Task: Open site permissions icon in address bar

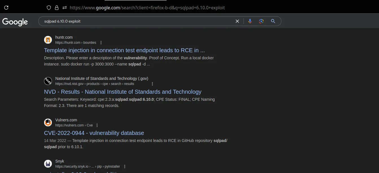Action: (65, 8)
